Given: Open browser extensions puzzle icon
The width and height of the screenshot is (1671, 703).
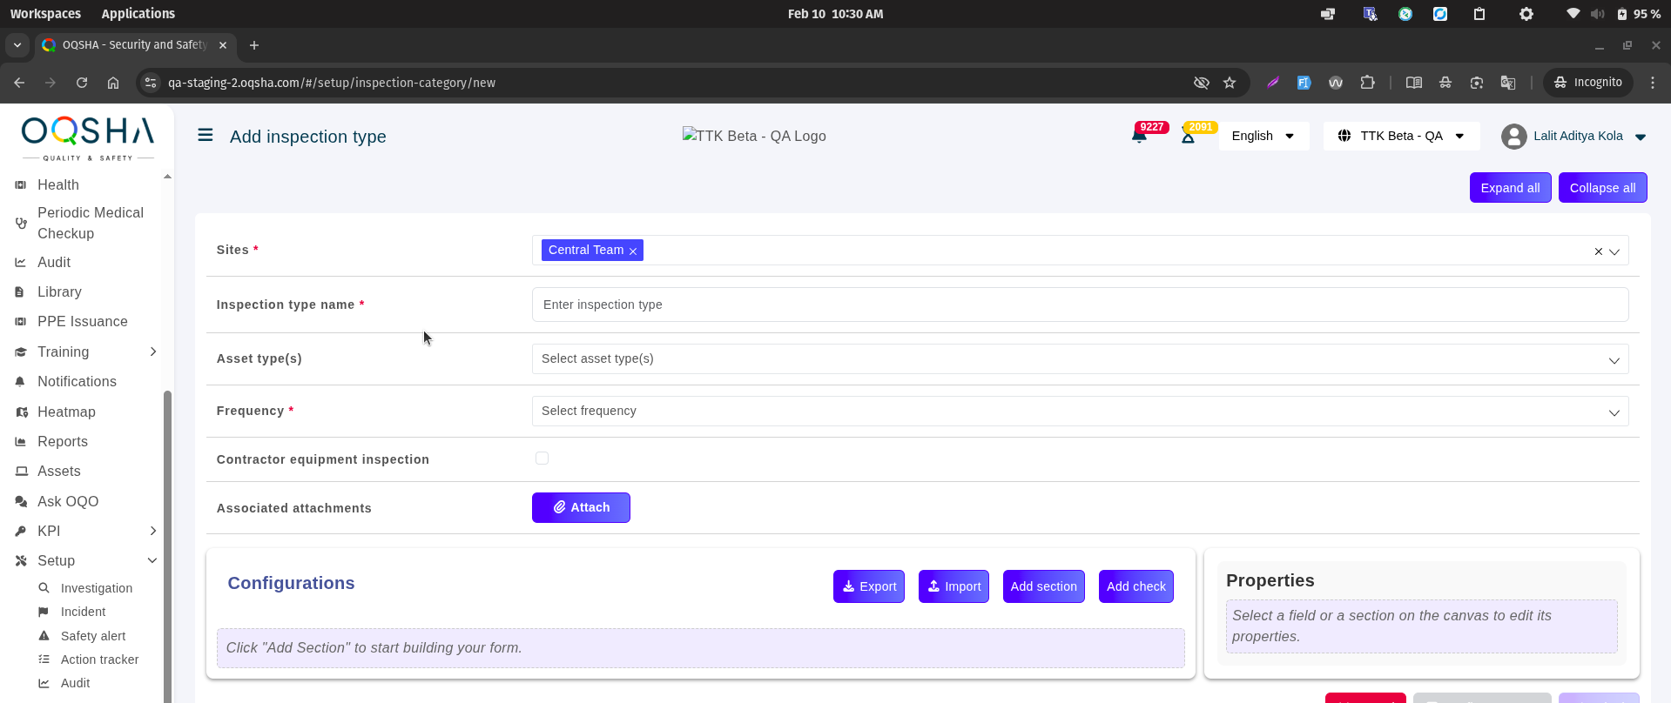Looking at the screenshot, I should click(x=1367, y=83).
